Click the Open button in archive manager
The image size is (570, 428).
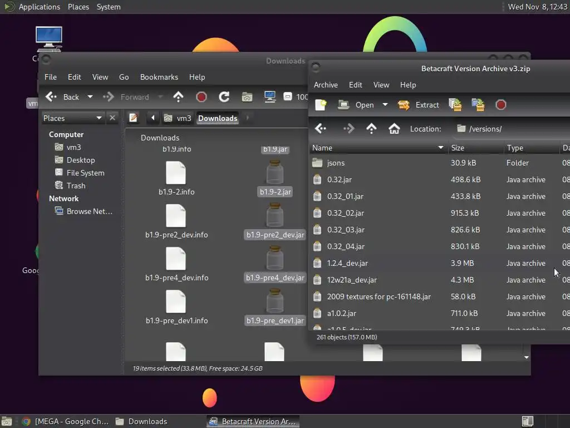[356, 105]
